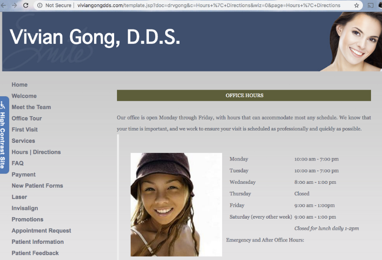Click the address bar URL
This screenshot has height=260, width=382.
click(x=209, y=5)
